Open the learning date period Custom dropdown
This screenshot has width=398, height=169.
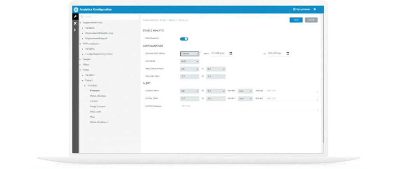[189, 54]
